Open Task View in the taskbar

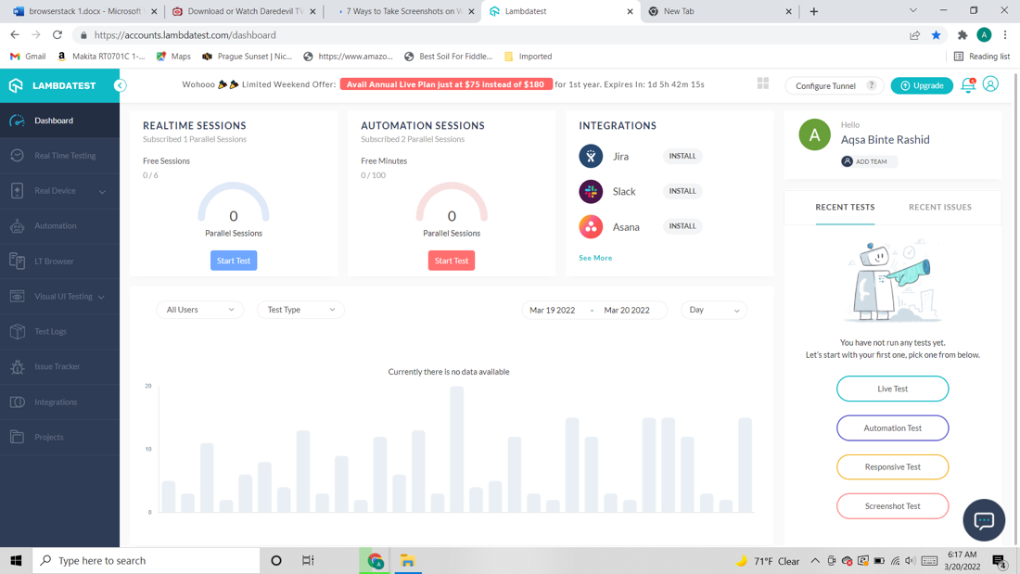pos(308,560)
